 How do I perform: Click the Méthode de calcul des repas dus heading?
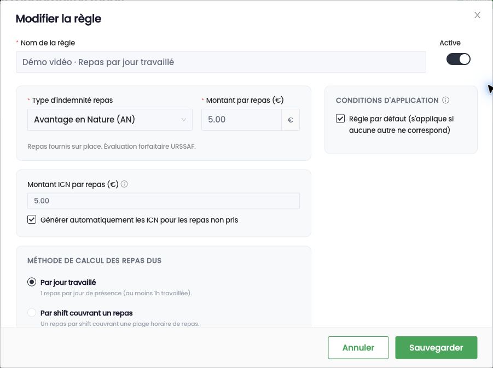pyautogui.click(x=94, y=260)
